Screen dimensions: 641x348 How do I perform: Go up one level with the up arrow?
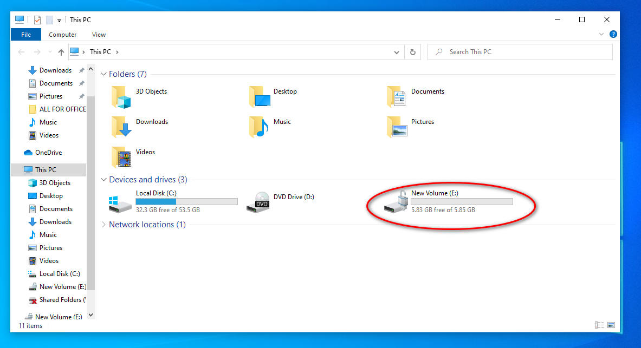pos(61,52)
